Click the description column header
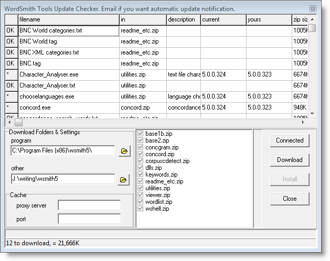330x261 pixels. (183, 19)
